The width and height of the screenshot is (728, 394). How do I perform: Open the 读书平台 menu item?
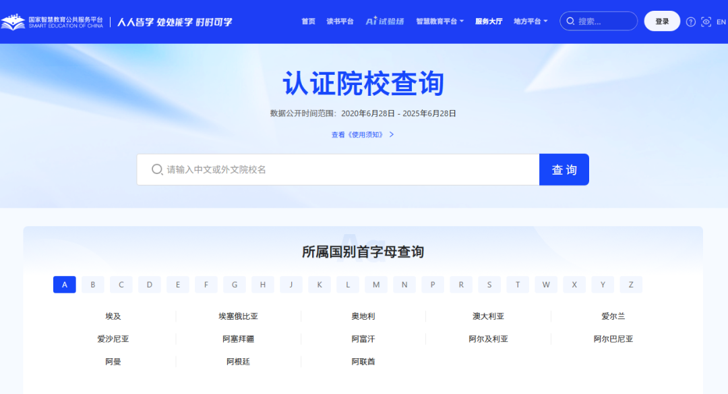click(340, 22)
